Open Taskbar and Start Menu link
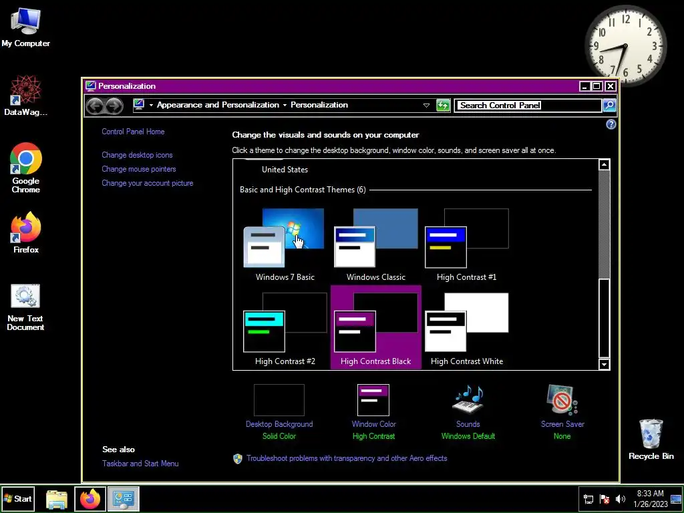 140,464
